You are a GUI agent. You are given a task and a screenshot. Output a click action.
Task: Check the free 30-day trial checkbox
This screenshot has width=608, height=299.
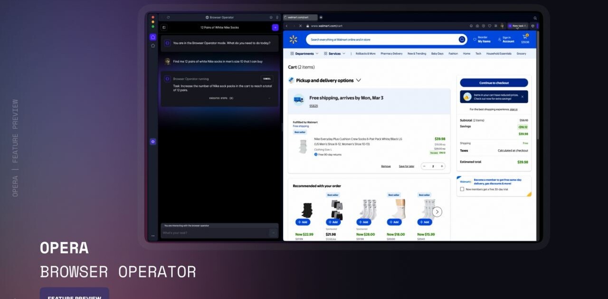462,189
